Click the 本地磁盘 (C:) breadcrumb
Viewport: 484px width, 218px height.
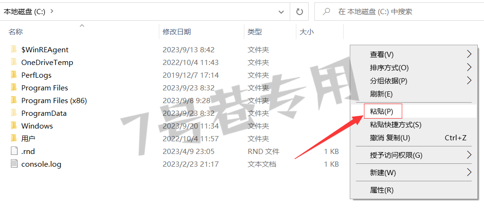[25, 11]
